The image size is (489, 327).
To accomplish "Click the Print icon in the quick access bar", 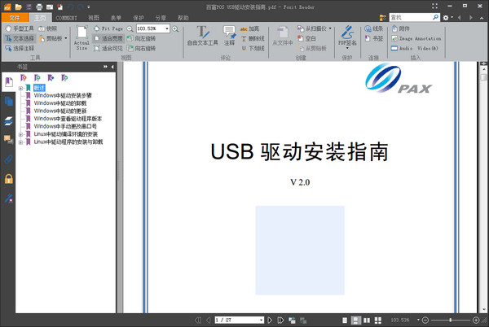I will (39, 7).
